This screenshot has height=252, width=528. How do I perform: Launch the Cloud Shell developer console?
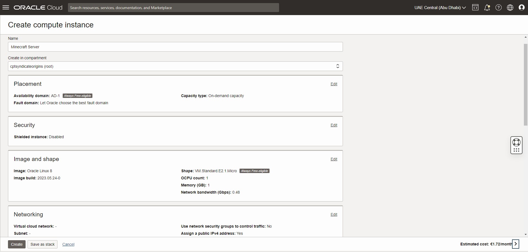[475, 7]
